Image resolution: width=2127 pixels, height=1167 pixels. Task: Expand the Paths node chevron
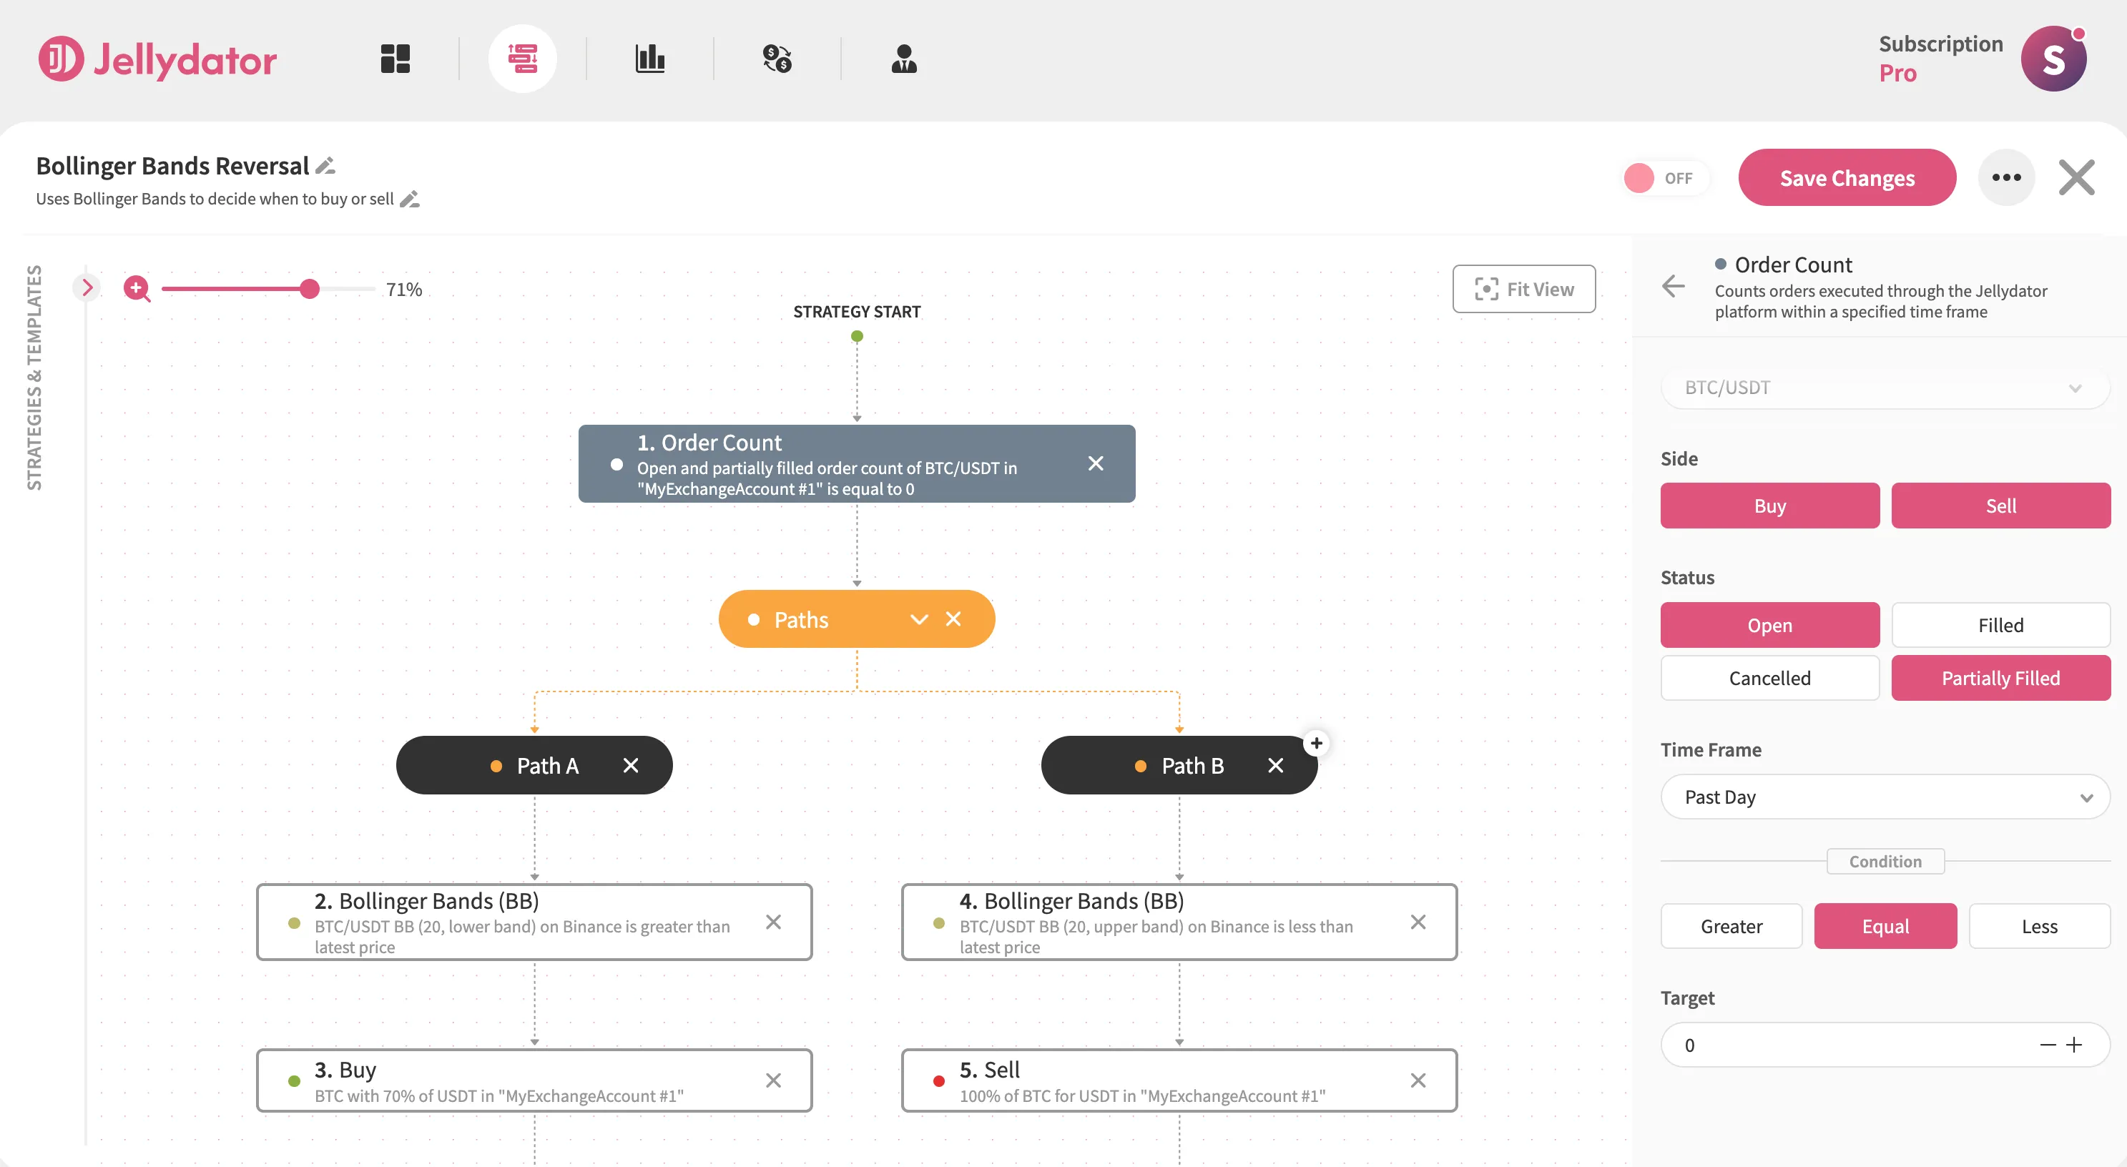click(919, 619)
